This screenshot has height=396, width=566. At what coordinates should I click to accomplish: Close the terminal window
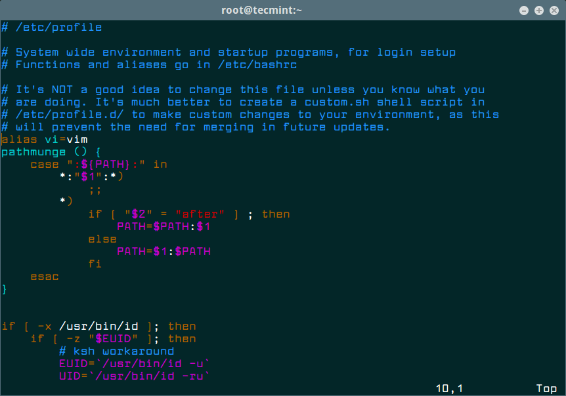(x=552, y=10)
